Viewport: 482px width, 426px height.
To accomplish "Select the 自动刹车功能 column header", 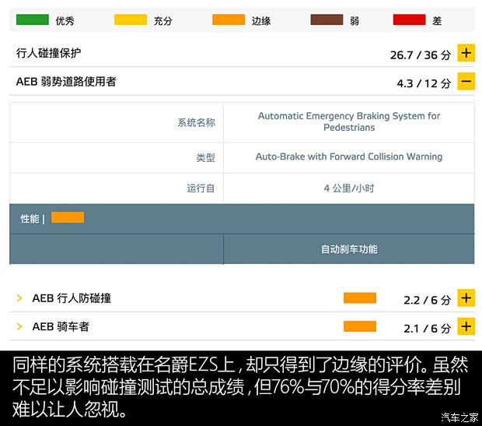I will [349, 249].
